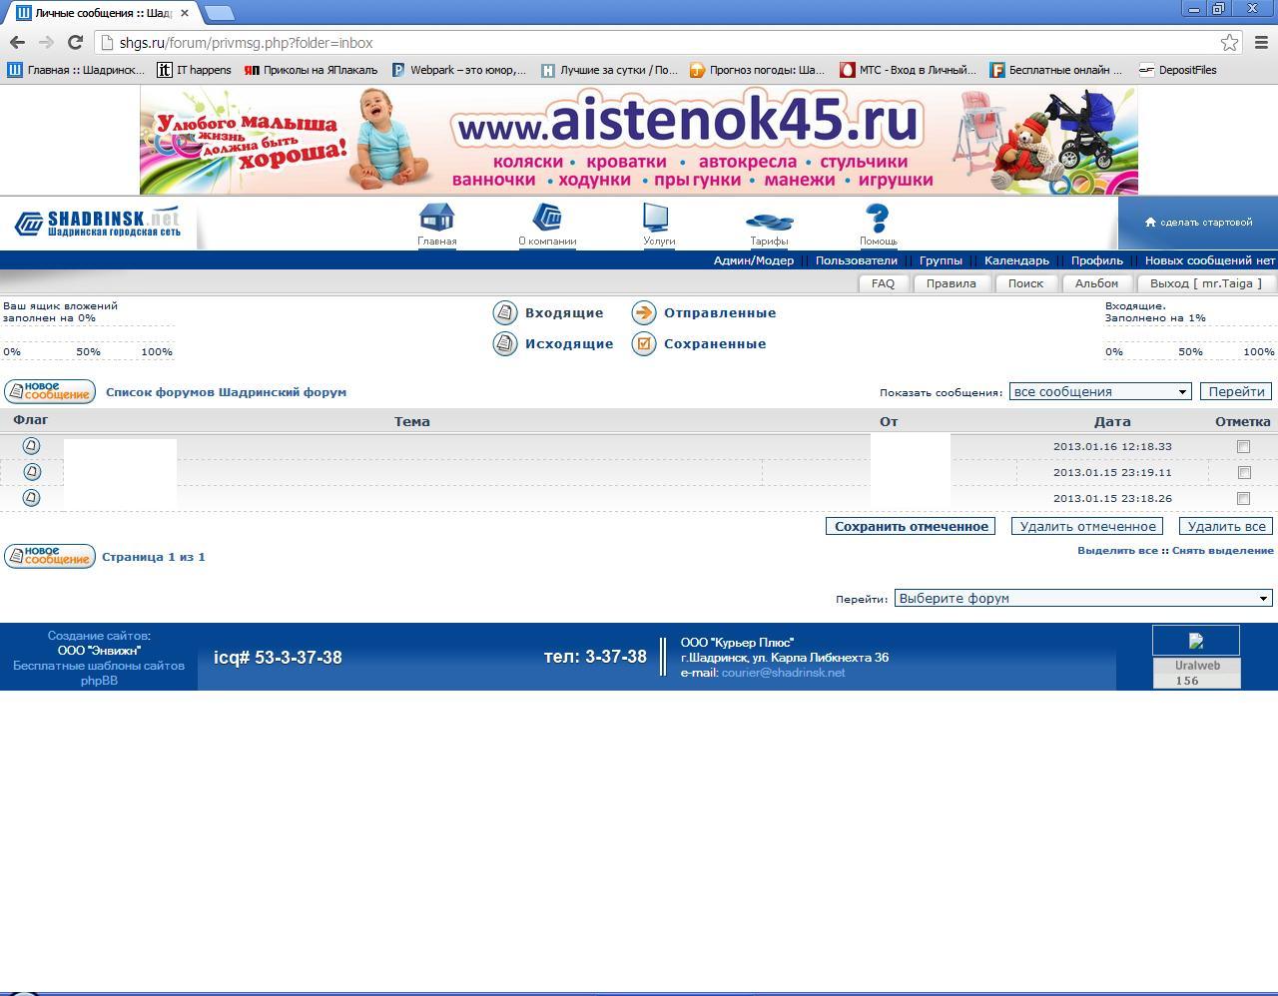Click Удалить отмеченное button
Image resolution: width=1278 pixels, height=996 pixels.
pos(1087,526)
